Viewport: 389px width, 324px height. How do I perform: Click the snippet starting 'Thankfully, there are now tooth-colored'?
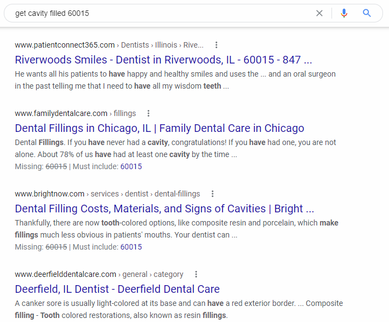pyautogui.click(x=176, y=229)
